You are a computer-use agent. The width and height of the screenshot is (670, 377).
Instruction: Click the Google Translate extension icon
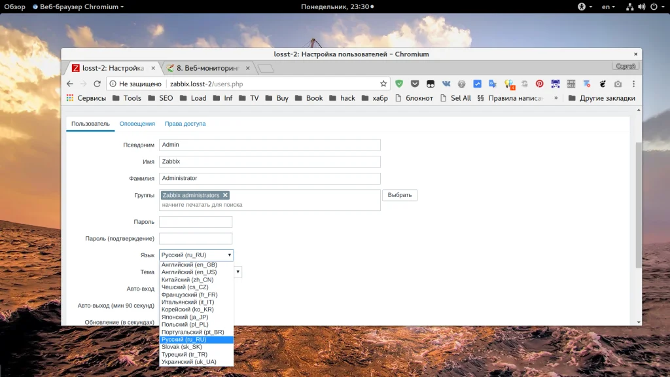tap(493, 84)
